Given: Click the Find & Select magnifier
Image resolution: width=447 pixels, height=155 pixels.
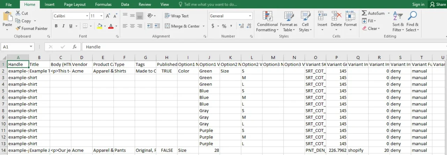Looking at the screenshot, I should [412, 16].
